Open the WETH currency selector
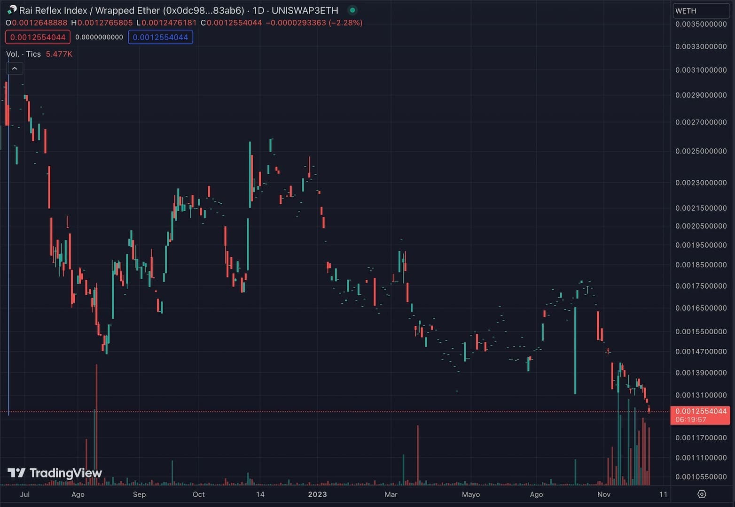Screen dimensions: 735x507 click(x=700, y=11)
